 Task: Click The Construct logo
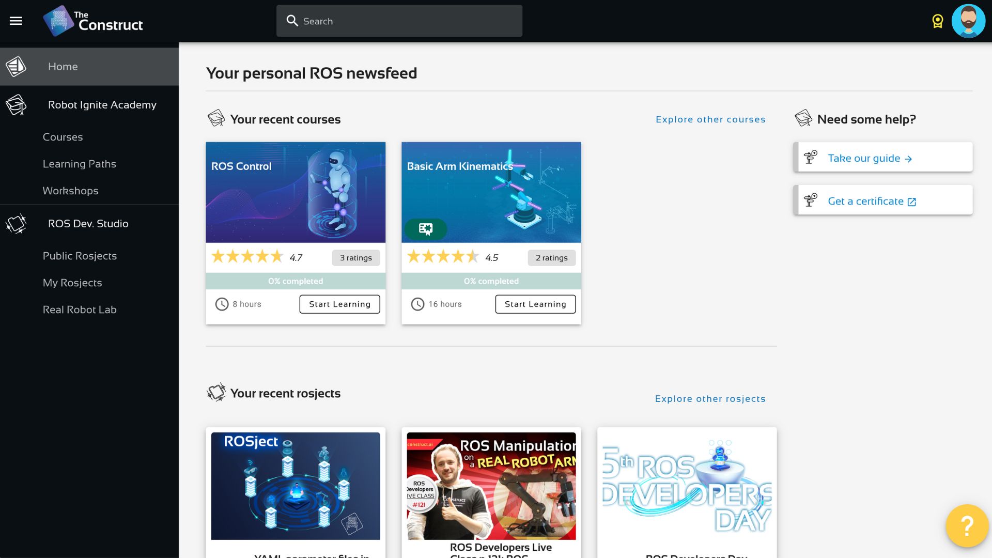pyautogui.click(x=93, y=21)
